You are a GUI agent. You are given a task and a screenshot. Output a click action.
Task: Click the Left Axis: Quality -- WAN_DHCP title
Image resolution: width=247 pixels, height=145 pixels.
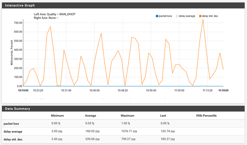click(x=54, y=14)
